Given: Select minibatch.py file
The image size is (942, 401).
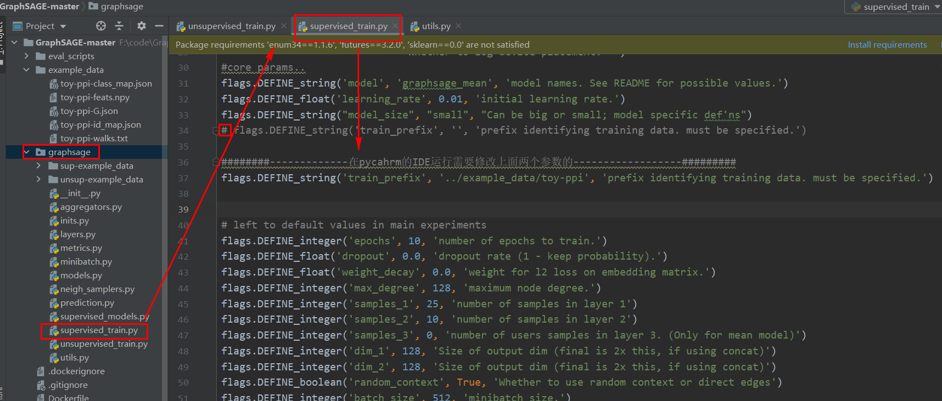Looking at the screenshot, I should tap(86, 261).
